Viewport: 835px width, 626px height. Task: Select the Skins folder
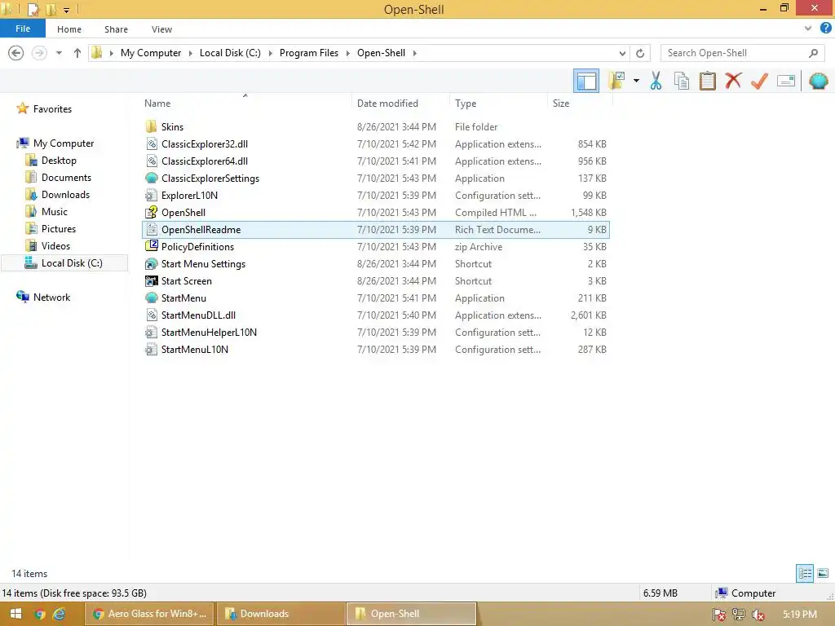tap(375, 126)
